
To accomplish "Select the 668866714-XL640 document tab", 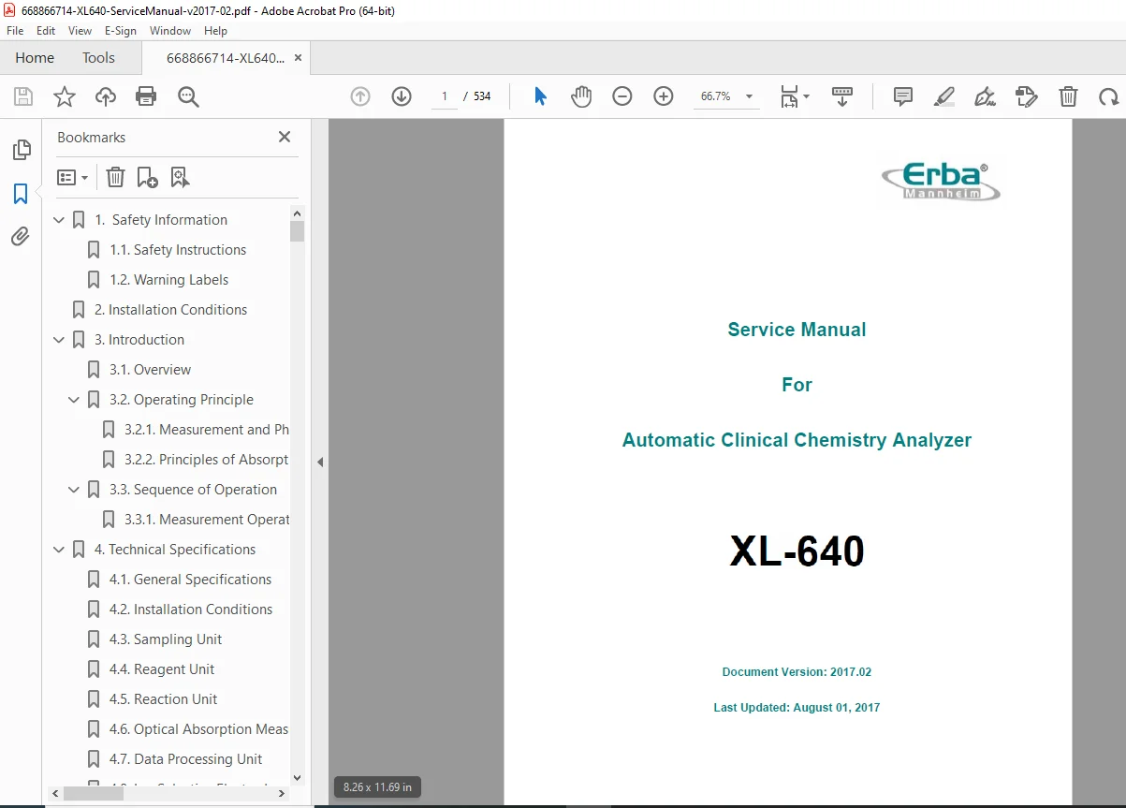I will (225, 58).
